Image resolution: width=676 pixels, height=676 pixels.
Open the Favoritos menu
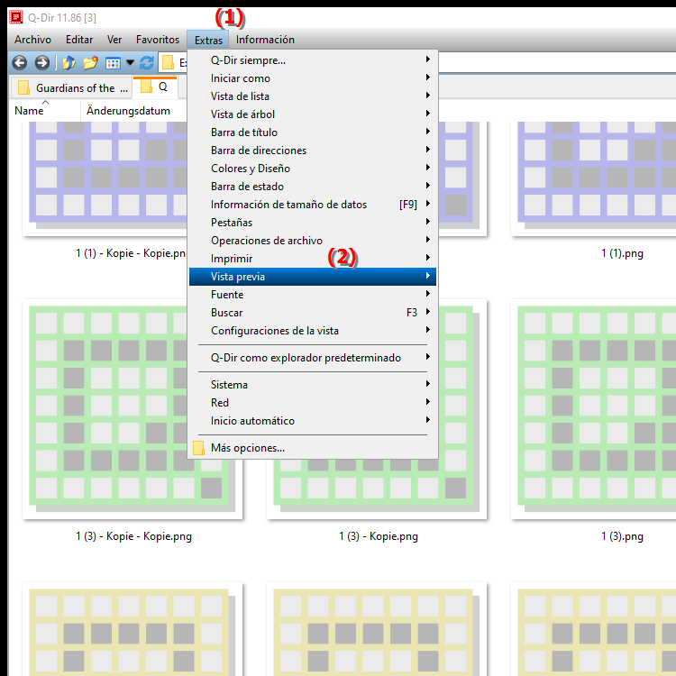pyautogui.click(x=158, y=40)
